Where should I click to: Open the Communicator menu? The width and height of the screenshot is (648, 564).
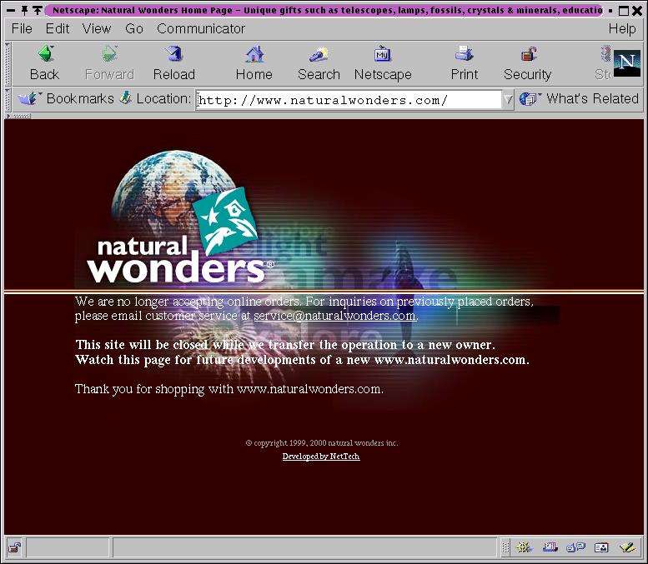pos(201,28)
